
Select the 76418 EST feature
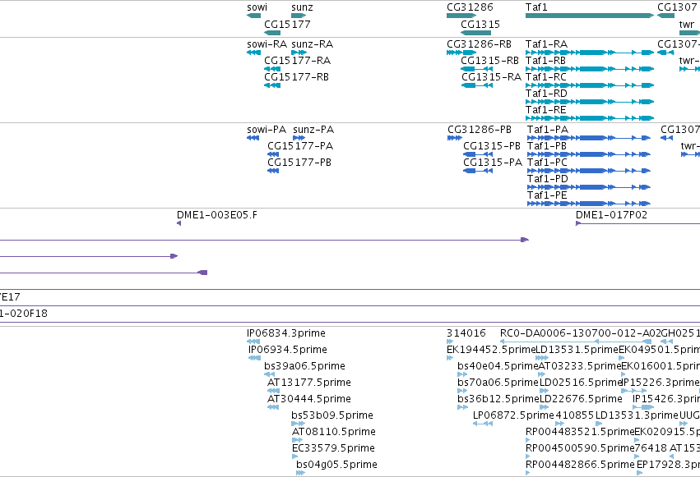(x=637, y=457)
